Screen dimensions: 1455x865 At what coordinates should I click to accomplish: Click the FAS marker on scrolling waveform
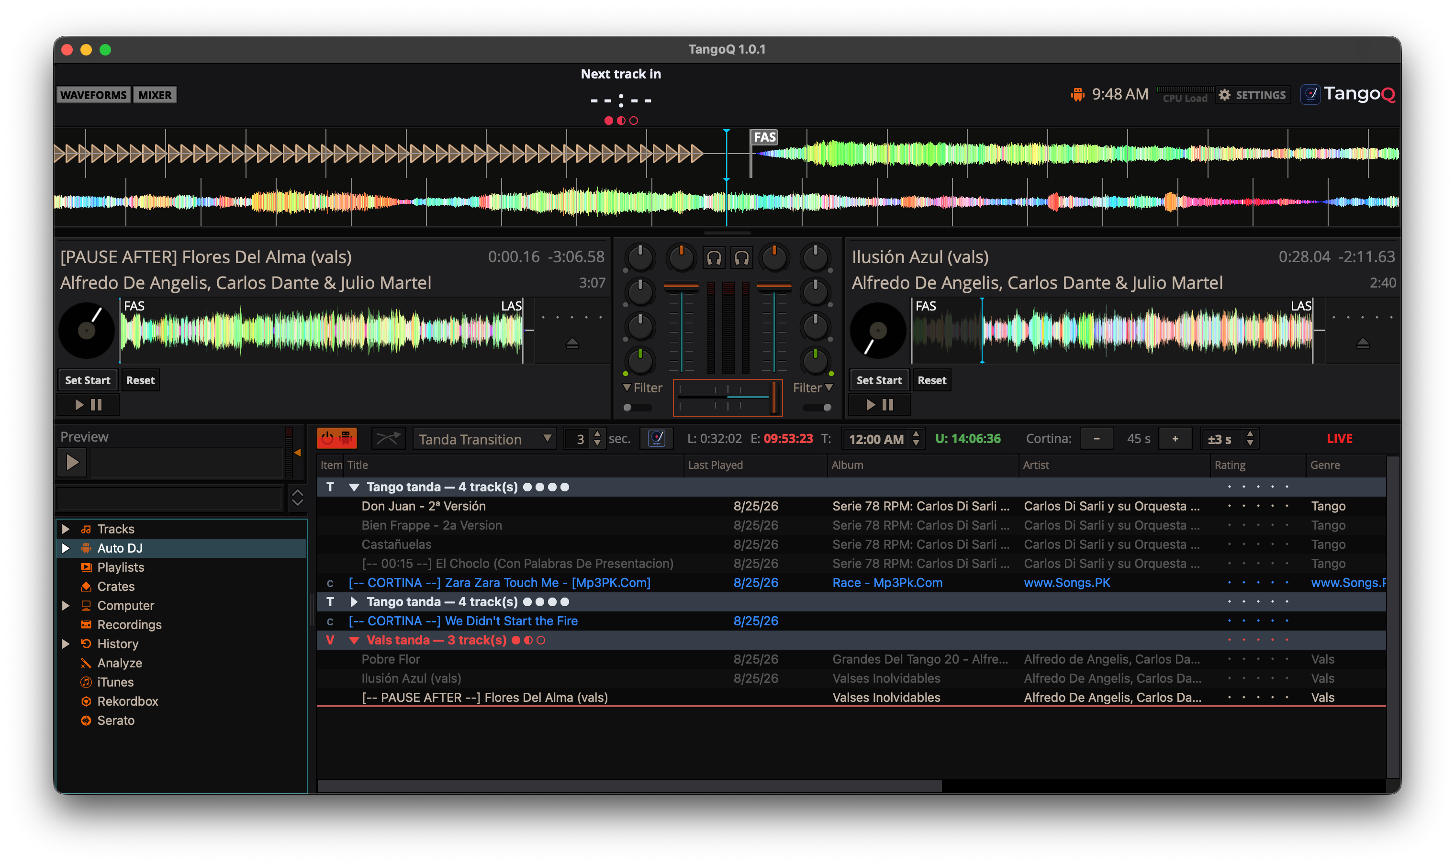point(764,137)
